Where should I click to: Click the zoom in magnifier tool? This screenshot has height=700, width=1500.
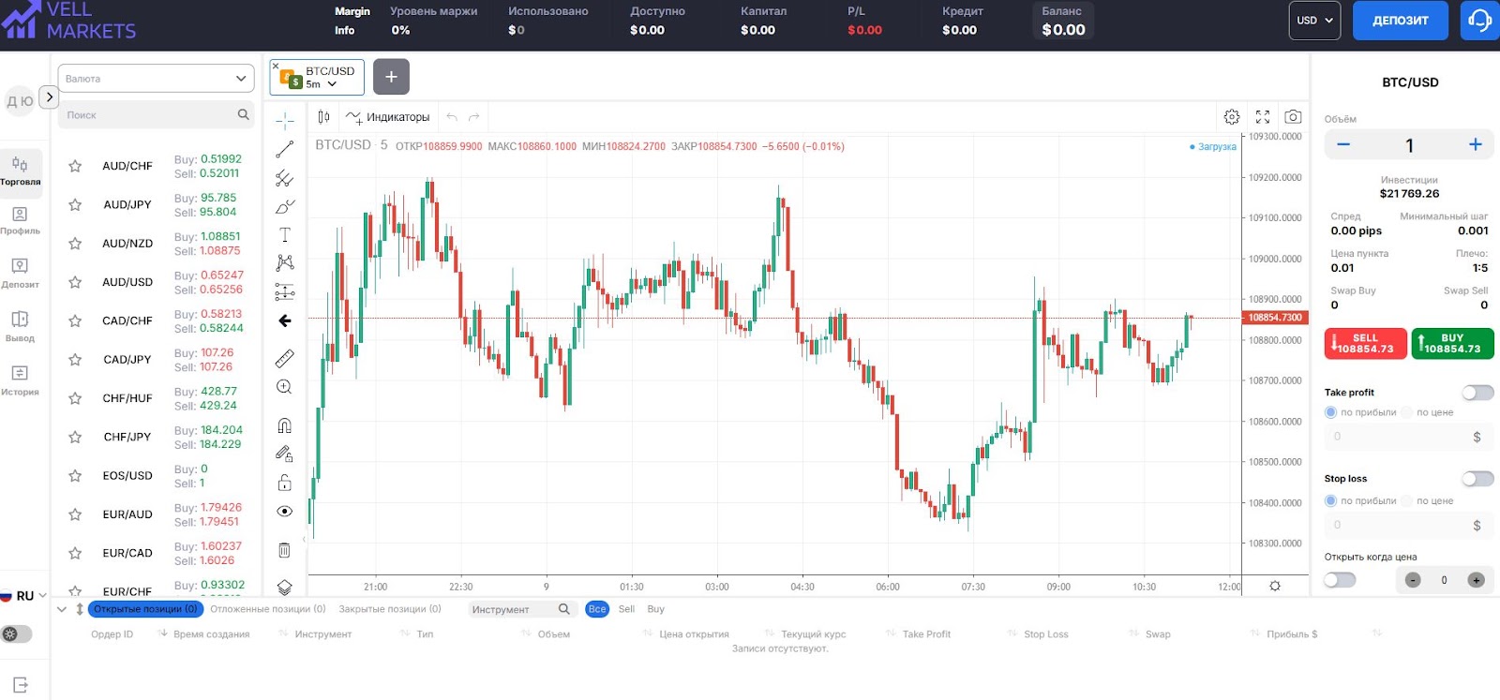tap(285, 387)
